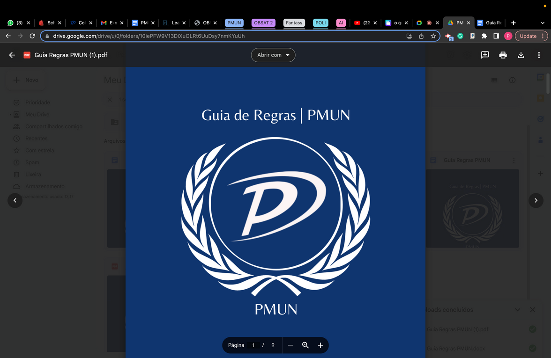Viewport: 551px width, 358px height.
Task: Collapse the downloads completed panel
Action: tap(517, 310)
